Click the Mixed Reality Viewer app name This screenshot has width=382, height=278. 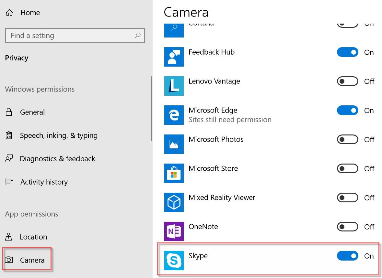pyautogui.click(x=222, y=197)
